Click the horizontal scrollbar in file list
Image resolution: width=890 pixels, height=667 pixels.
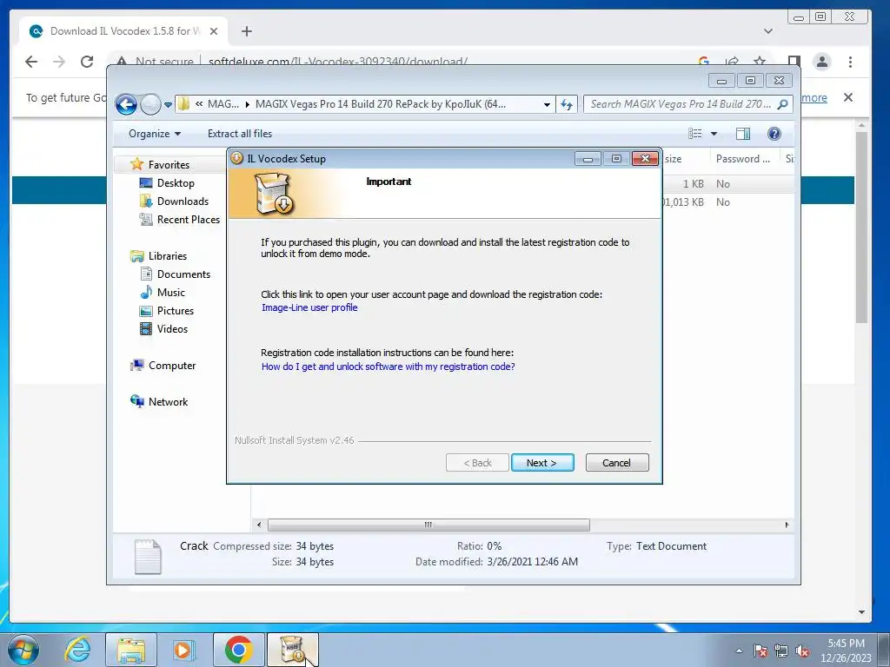point(428,525)
